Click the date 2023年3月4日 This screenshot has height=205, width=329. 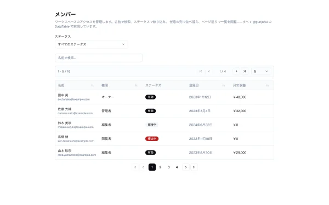pyautogui.click(x=200, y=111)
